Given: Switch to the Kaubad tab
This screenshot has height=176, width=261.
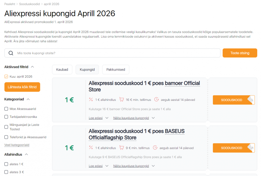Looking at the screenshot, I should coord(62,69).
